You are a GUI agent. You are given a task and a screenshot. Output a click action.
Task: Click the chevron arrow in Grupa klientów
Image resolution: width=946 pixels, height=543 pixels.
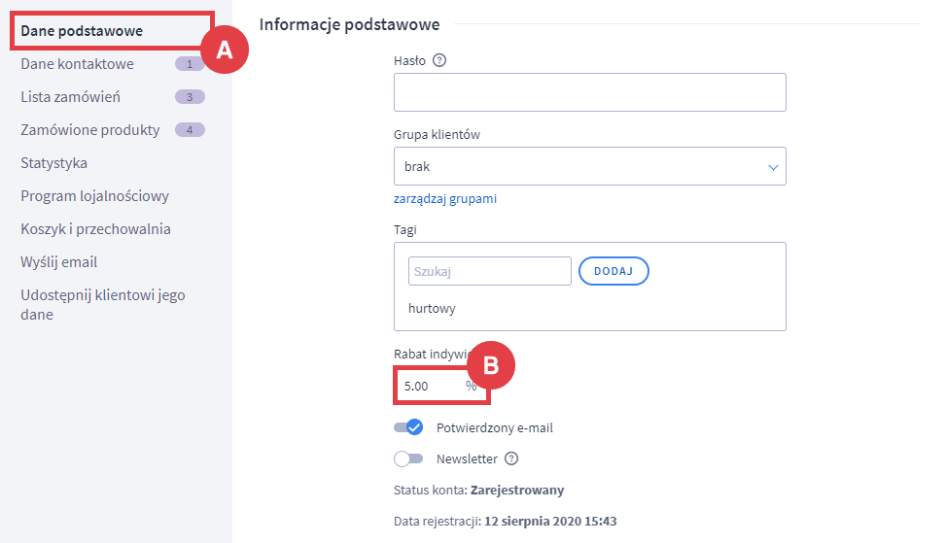(774, 167)
